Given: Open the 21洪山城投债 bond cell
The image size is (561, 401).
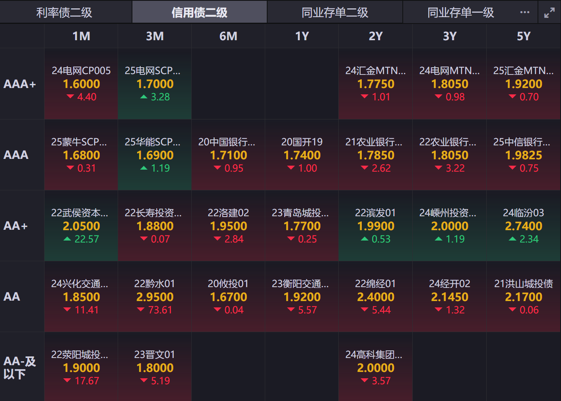Looking at the screenshot, I should click(x=524, y=297).
